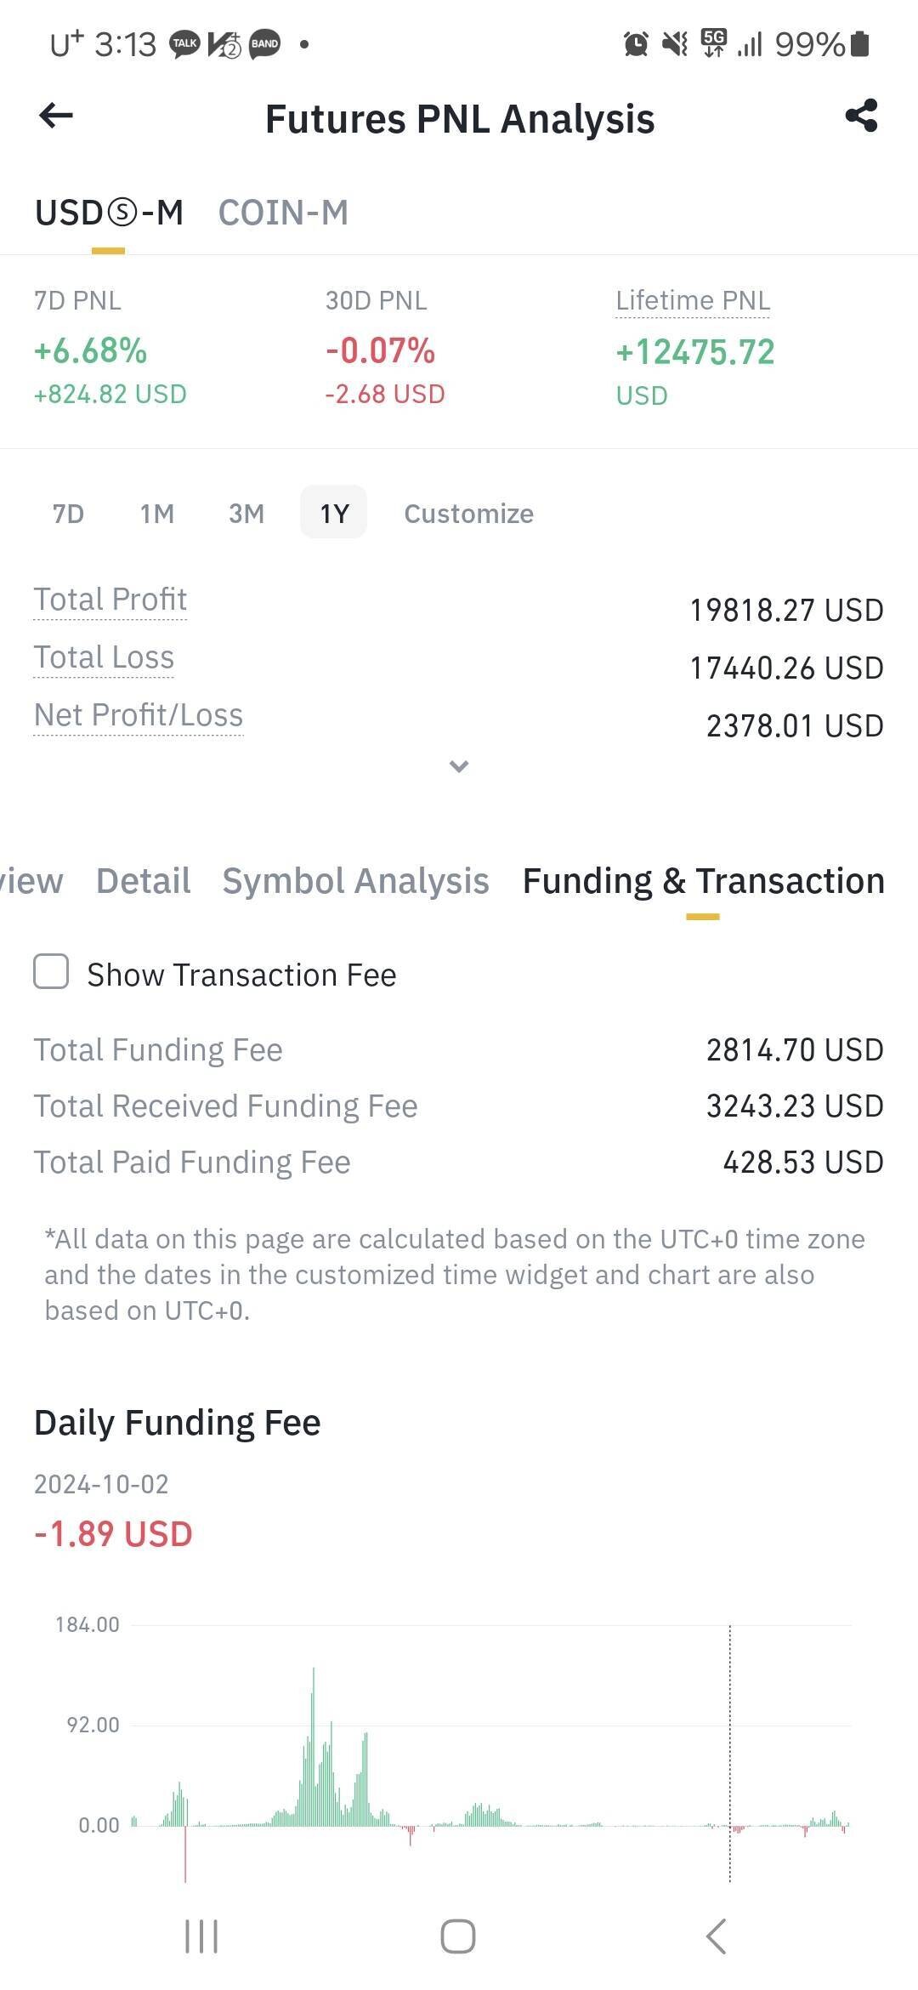Open Customize date range
Screen dimensions: 918x1990
coord(468,514)
